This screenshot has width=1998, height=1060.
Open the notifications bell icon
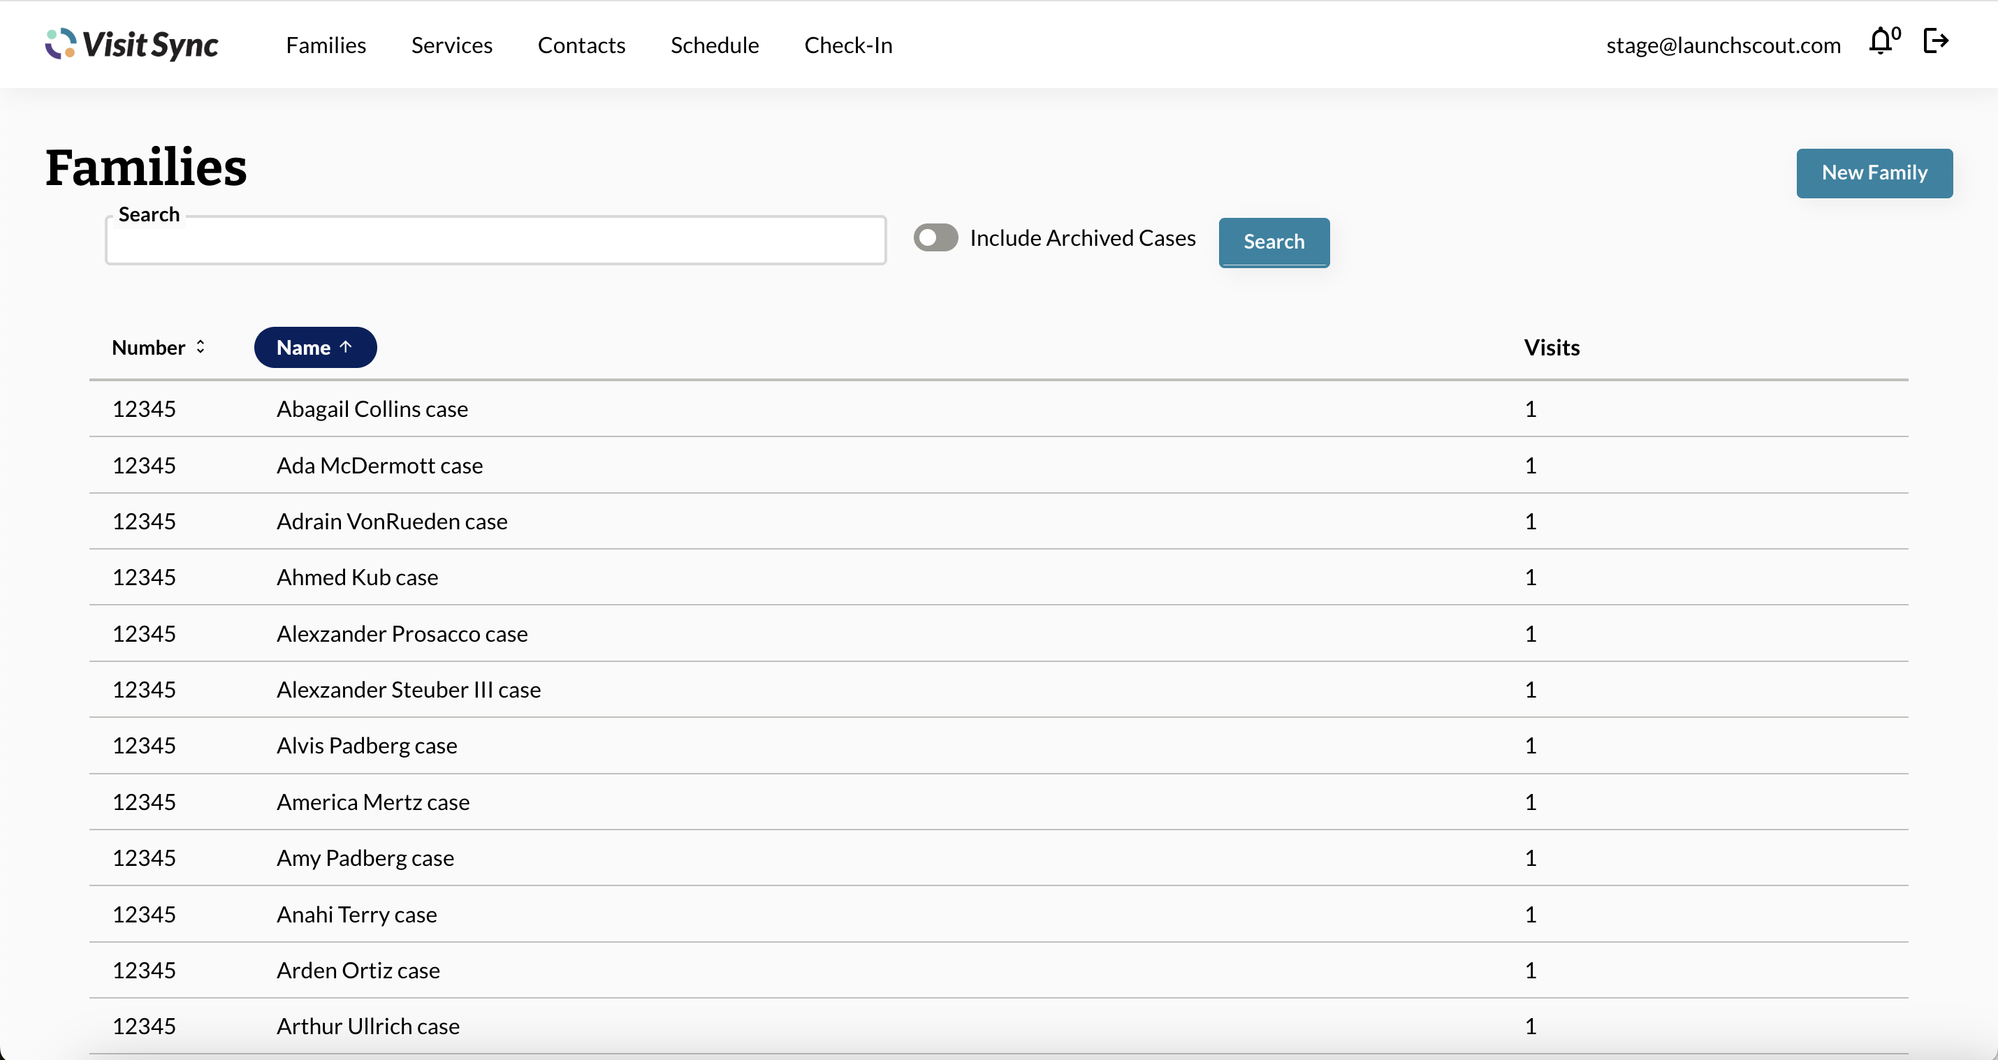pos(1880,41)
